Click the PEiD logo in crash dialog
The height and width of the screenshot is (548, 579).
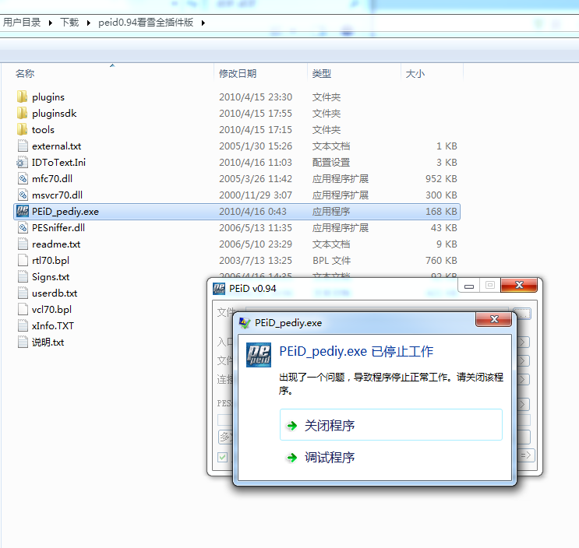click(259, 355)
